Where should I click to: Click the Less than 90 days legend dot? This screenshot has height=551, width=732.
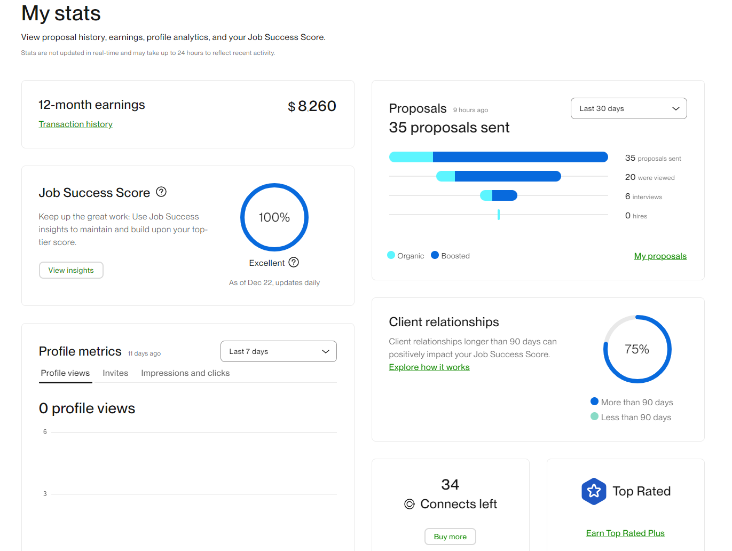tap(594, 417)
